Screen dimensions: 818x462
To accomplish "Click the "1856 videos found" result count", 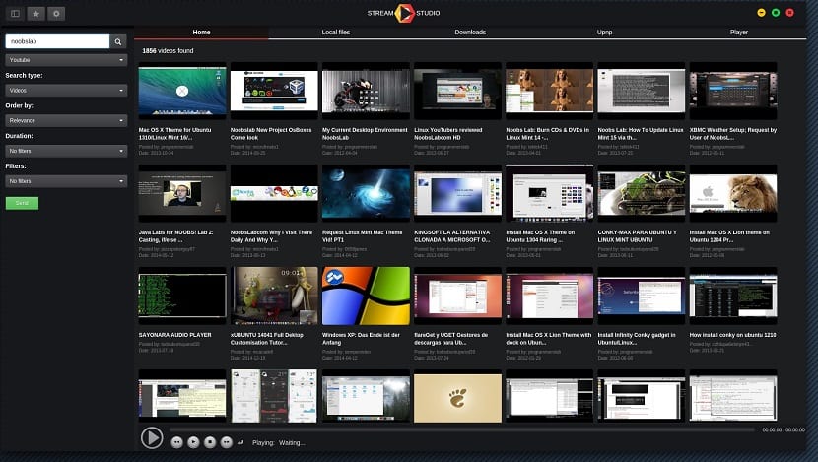I will pyautogui.click(x=168, y=51).
